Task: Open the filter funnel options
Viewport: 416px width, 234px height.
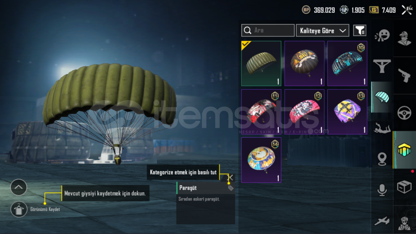Action: [x=360, y=31]
